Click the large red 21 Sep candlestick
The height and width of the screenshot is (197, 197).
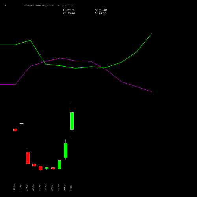pos(28,158)
